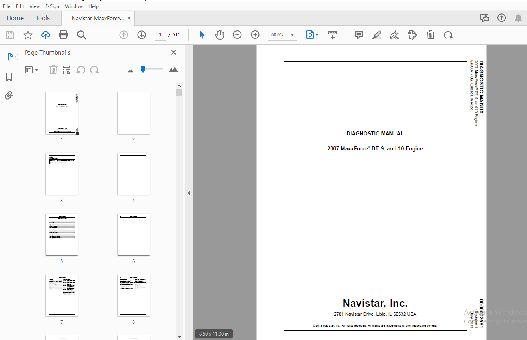
Task: Open the Bookmarks sidebar icon
Action: pos(9,77)
